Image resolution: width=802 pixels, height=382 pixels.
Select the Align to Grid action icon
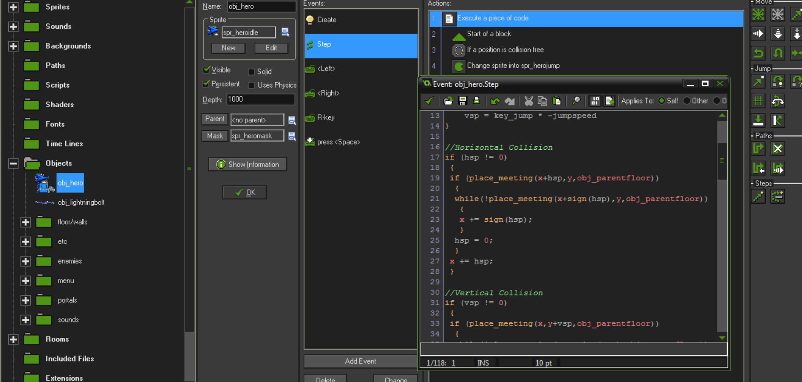pos(758,102)
